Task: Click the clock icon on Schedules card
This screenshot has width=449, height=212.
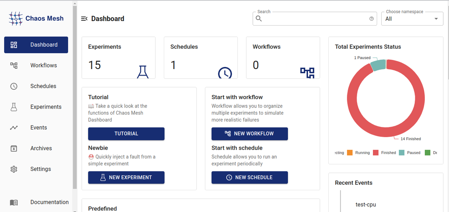Action: [225, 73]
